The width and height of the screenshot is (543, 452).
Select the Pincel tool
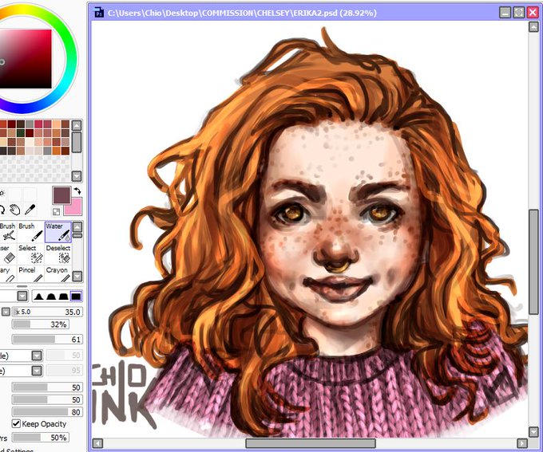31,274
